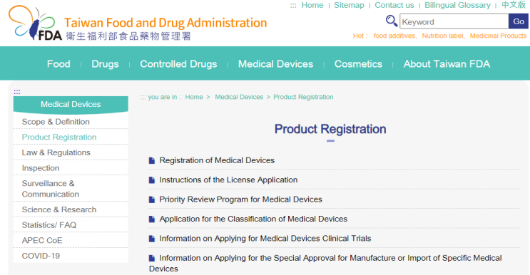
Task: Click the Taiwan FDA butterfly logo
Action: click(x=35, y=23)
